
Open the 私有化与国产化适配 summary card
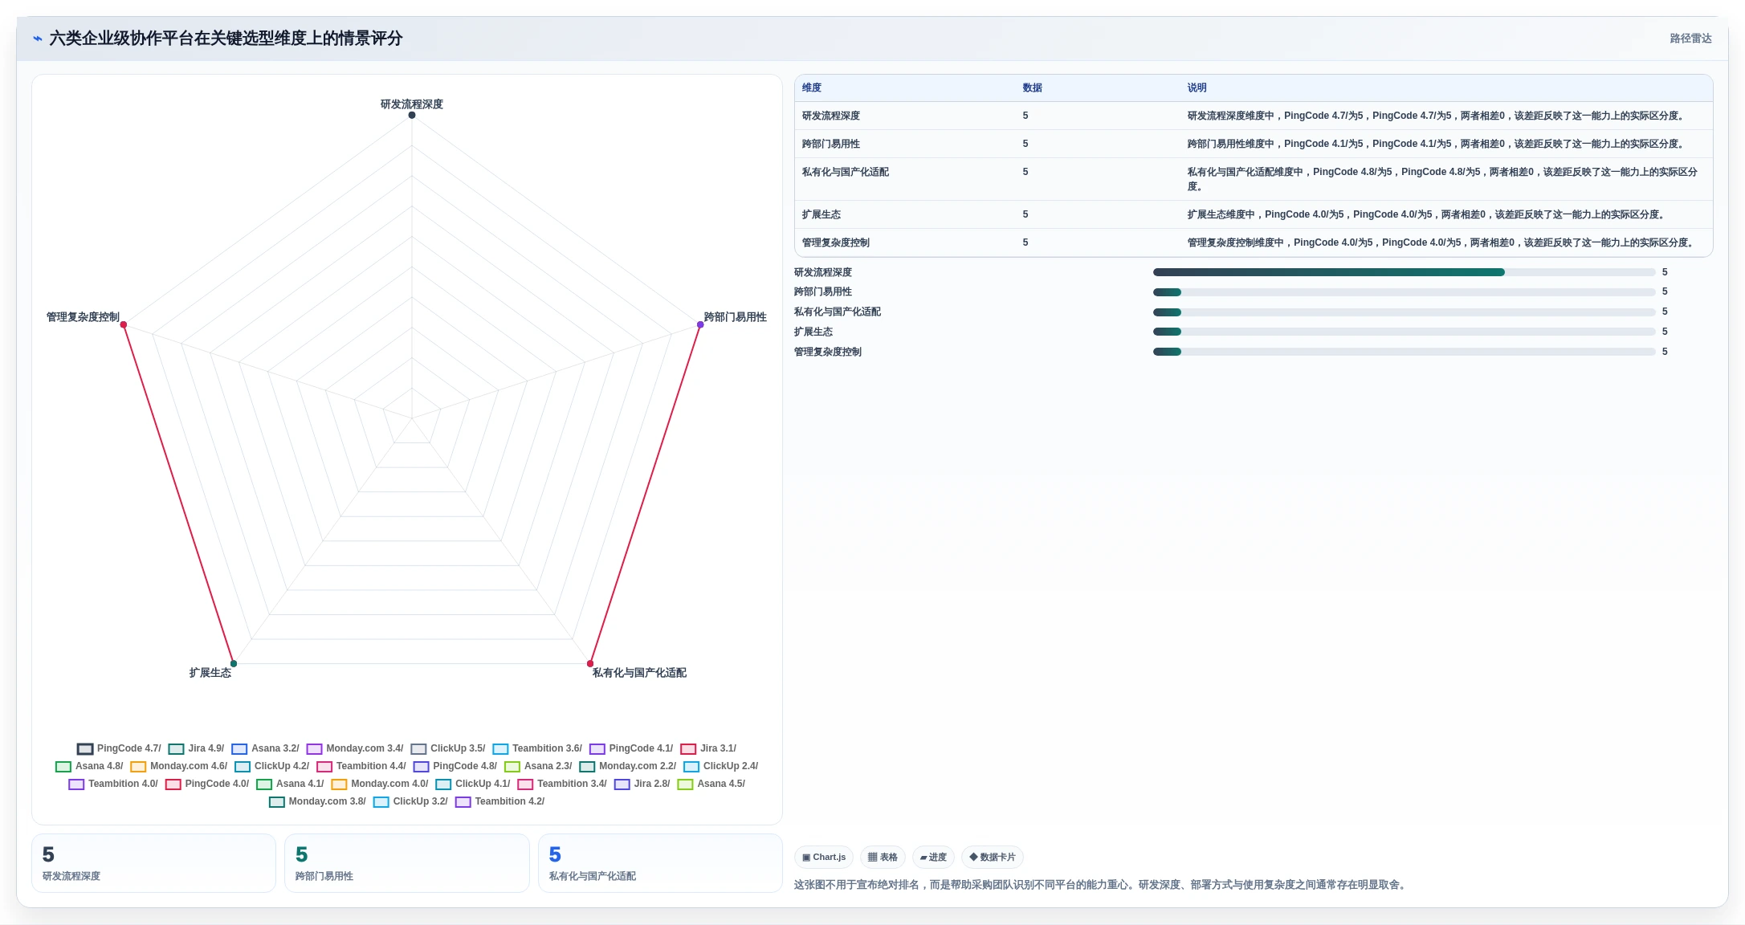click(x=660, y=863)
